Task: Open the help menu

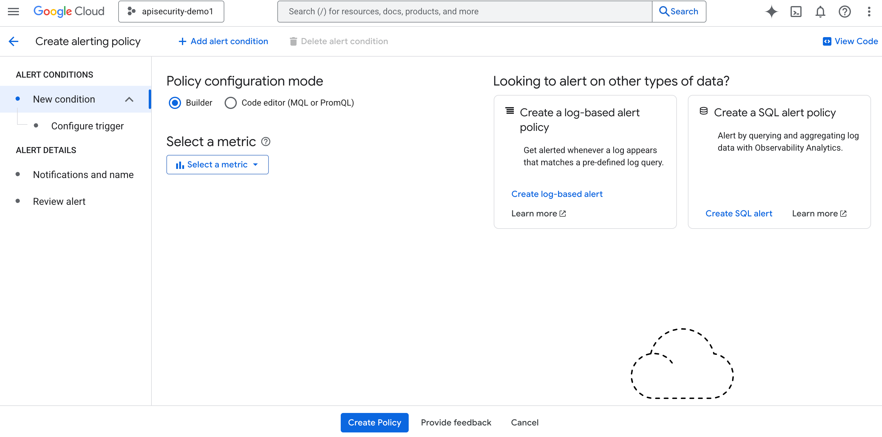Action: click(845, 11)
